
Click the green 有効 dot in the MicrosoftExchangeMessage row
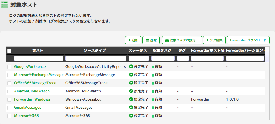(153, 75)
